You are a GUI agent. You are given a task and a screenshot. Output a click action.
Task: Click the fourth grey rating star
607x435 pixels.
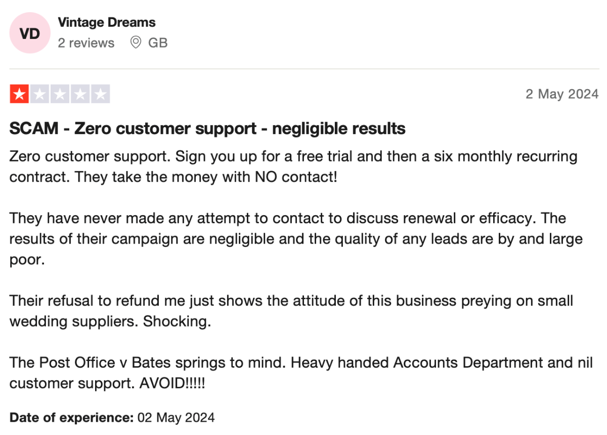tap(80, 95)
